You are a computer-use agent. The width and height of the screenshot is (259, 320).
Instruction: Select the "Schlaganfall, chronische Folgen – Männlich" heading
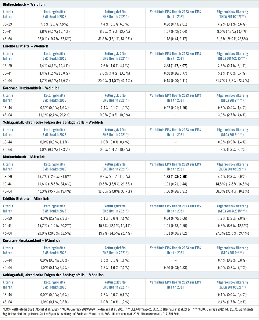(x=53, y=275)
